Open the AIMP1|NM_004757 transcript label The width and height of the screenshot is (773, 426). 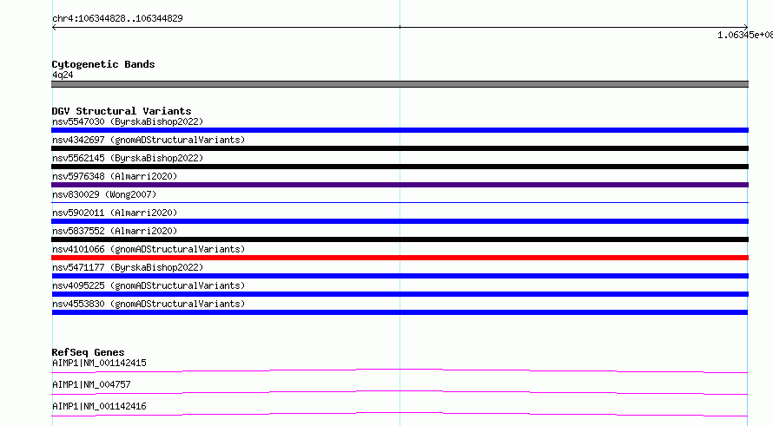(91, 384)
